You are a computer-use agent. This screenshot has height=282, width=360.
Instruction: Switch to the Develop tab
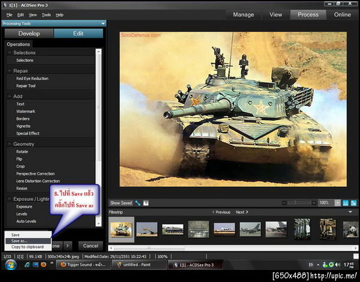[x=29, y=33]
